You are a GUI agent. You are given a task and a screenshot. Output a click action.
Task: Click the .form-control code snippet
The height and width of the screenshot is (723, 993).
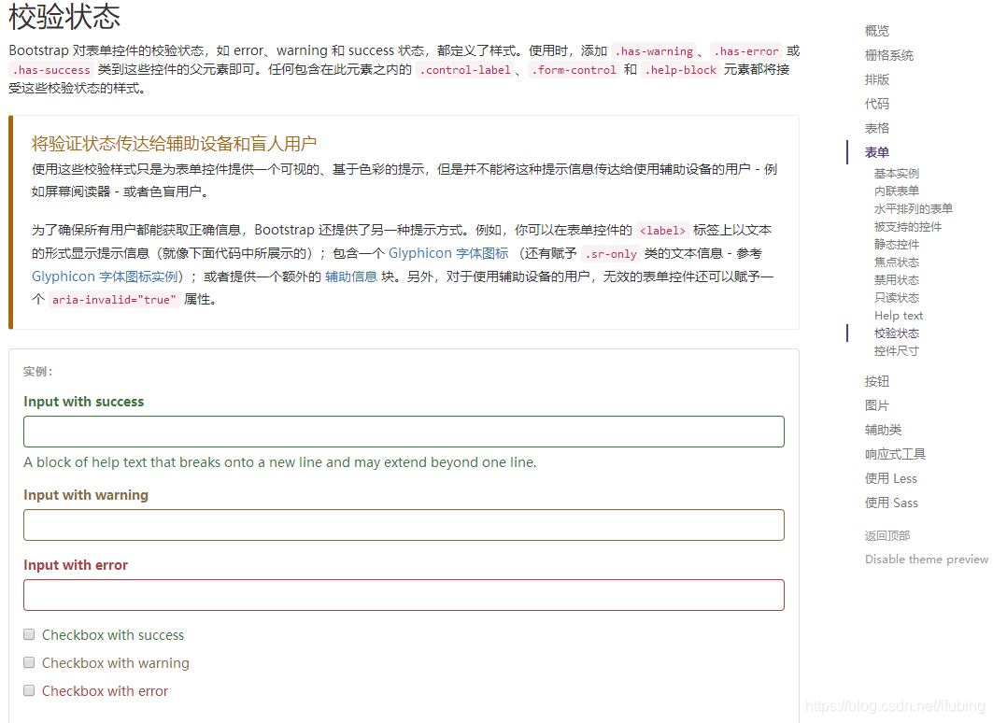pyautogui.click(x=574, y=70)
